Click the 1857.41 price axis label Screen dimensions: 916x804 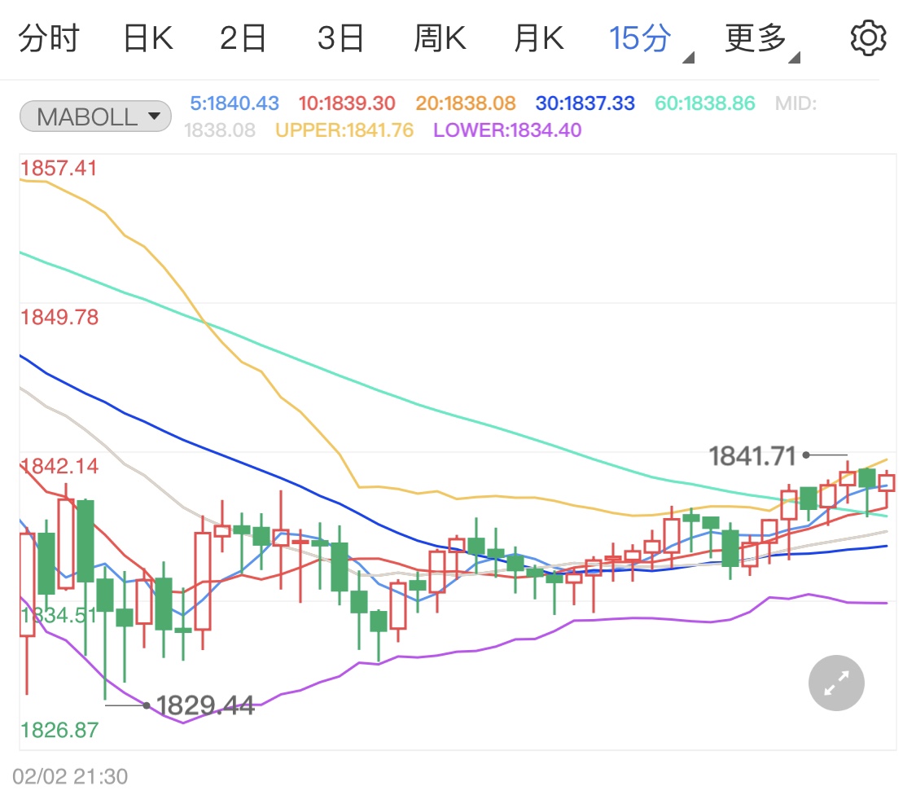click(59, 169)
